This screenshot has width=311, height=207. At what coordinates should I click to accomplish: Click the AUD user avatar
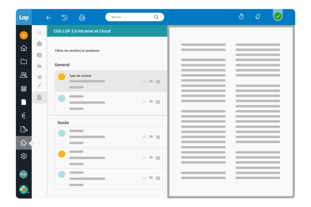click(x=23, y=174)
